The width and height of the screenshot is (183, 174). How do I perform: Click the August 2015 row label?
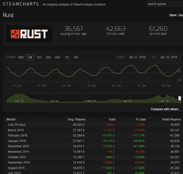pyautogui.click(x=16, y=168)
